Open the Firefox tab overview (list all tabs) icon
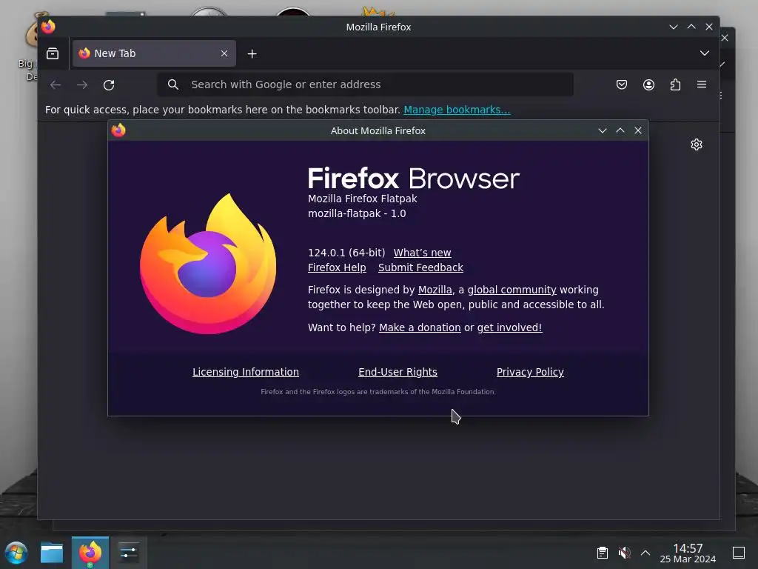 pyautogui.click(x=53, y=53)
